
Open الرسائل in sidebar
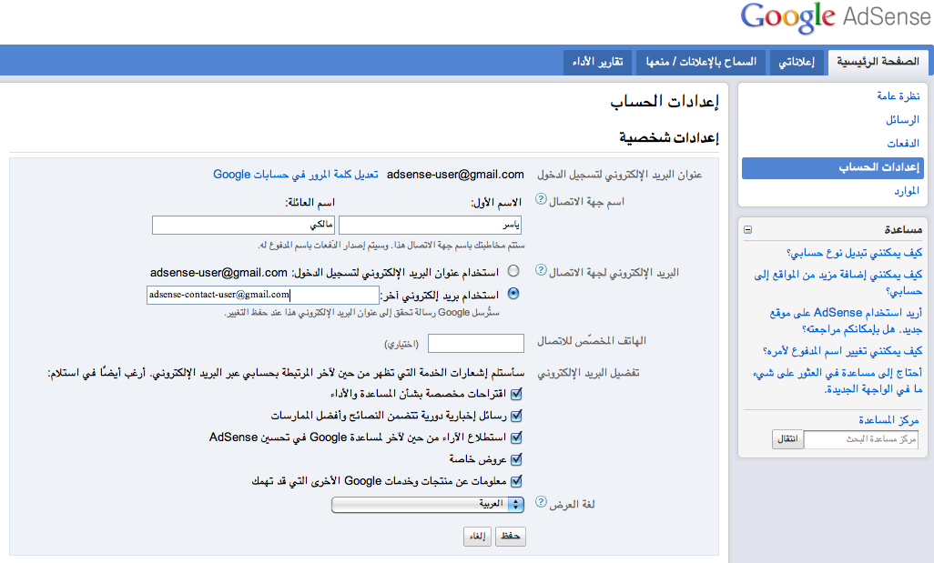coord(902,120)
